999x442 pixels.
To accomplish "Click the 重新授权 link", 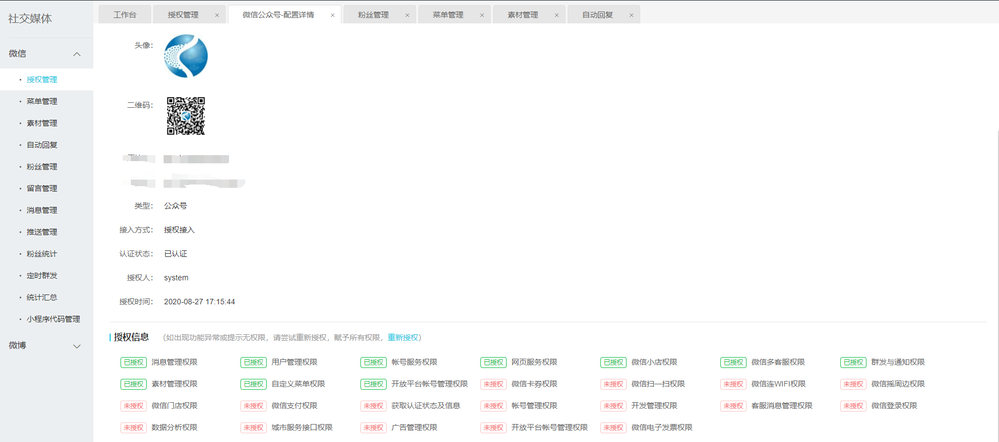I will tap(402, 337).
